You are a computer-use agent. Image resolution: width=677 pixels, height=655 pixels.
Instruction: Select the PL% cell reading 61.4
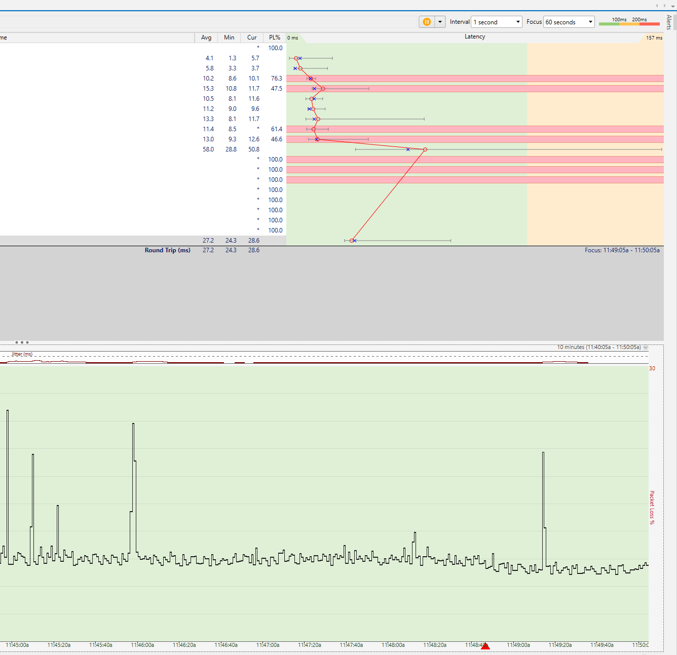[277, 129]
